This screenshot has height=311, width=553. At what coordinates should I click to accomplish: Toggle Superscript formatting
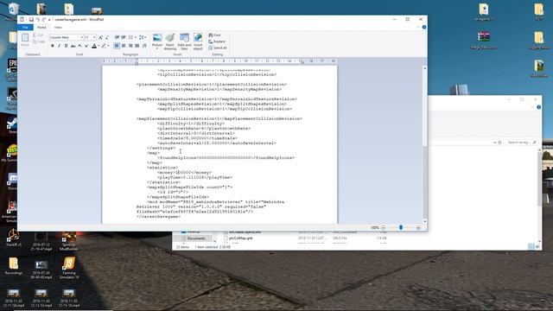(x=86, y=46)
